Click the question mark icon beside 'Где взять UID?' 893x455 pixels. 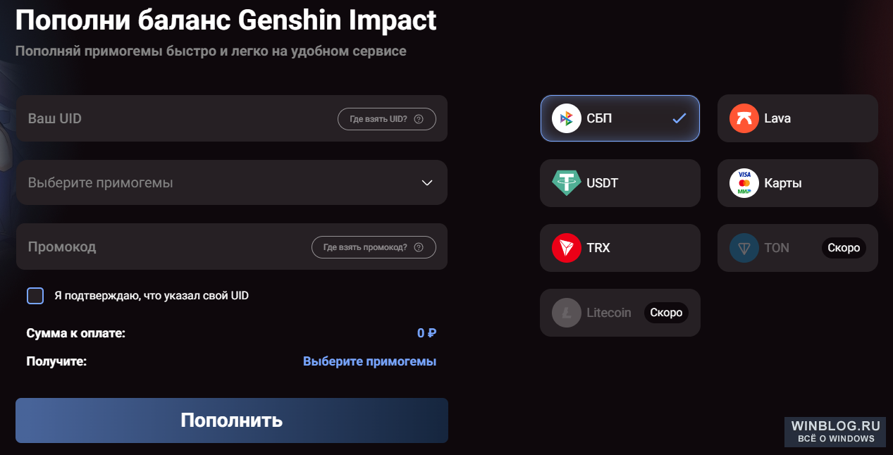point(419,119)
